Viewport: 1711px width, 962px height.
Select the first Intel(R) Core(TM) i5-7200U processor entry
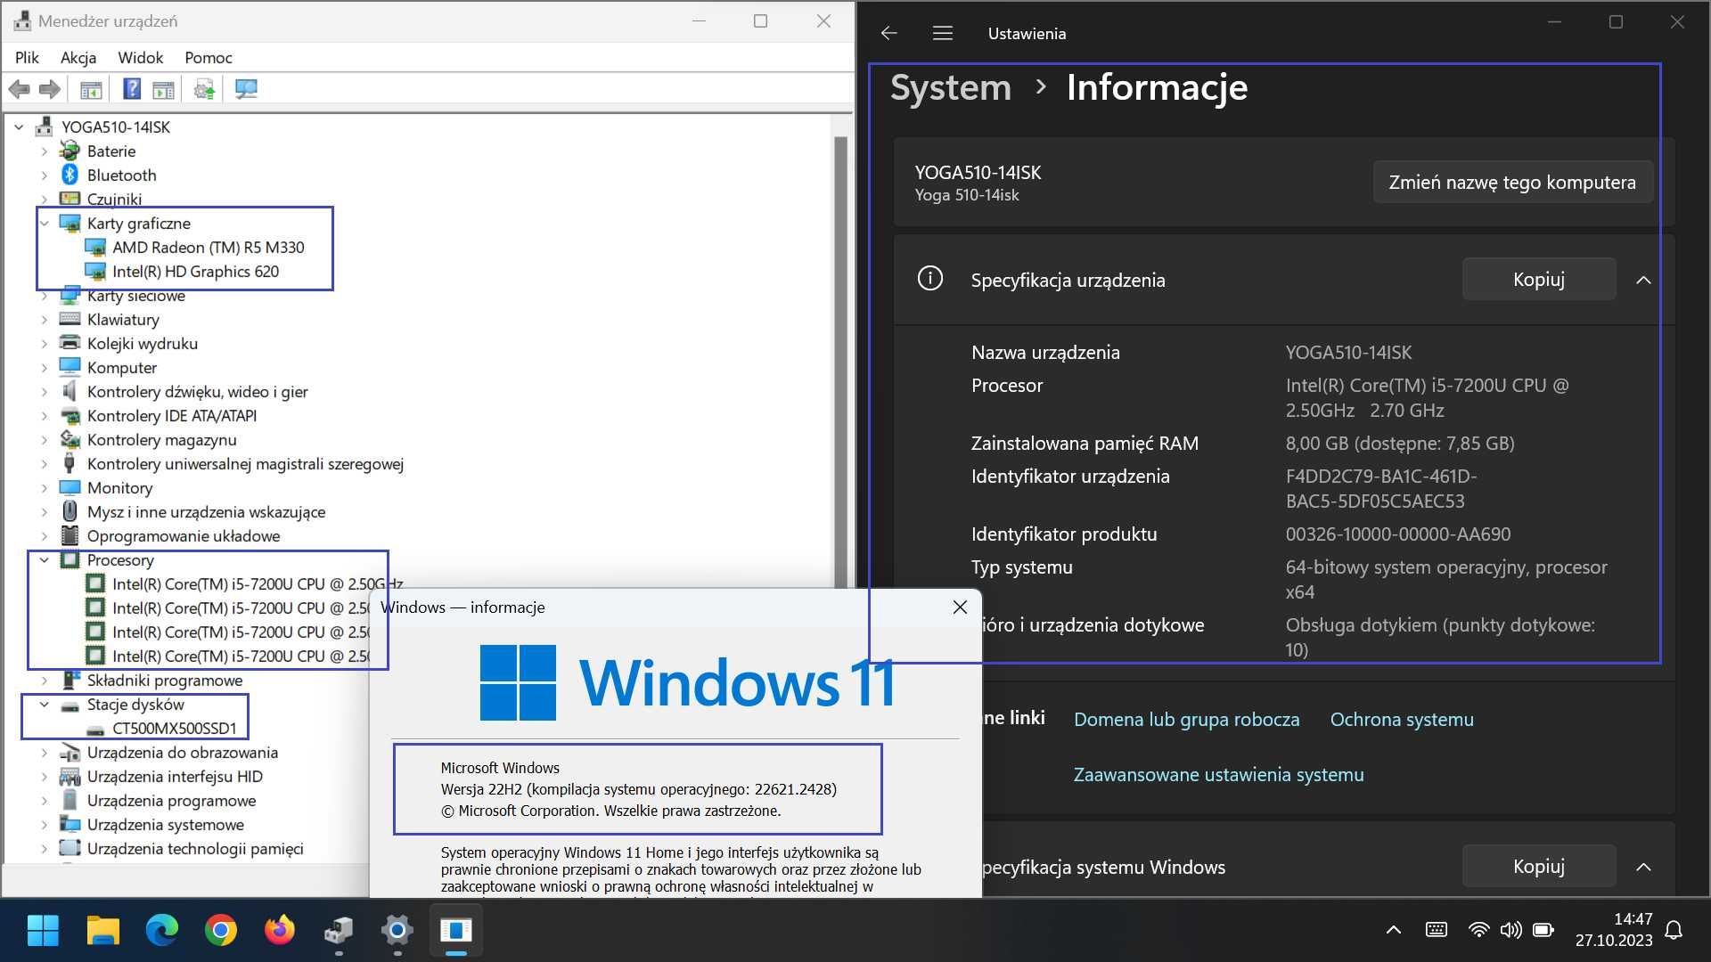coord(257,583)
